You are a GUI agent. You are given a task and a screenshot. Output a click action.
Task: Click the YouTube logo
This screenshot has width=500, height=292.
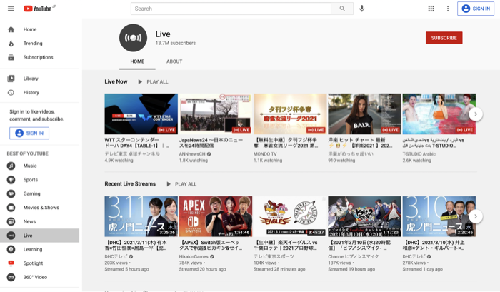pos(39,9)
